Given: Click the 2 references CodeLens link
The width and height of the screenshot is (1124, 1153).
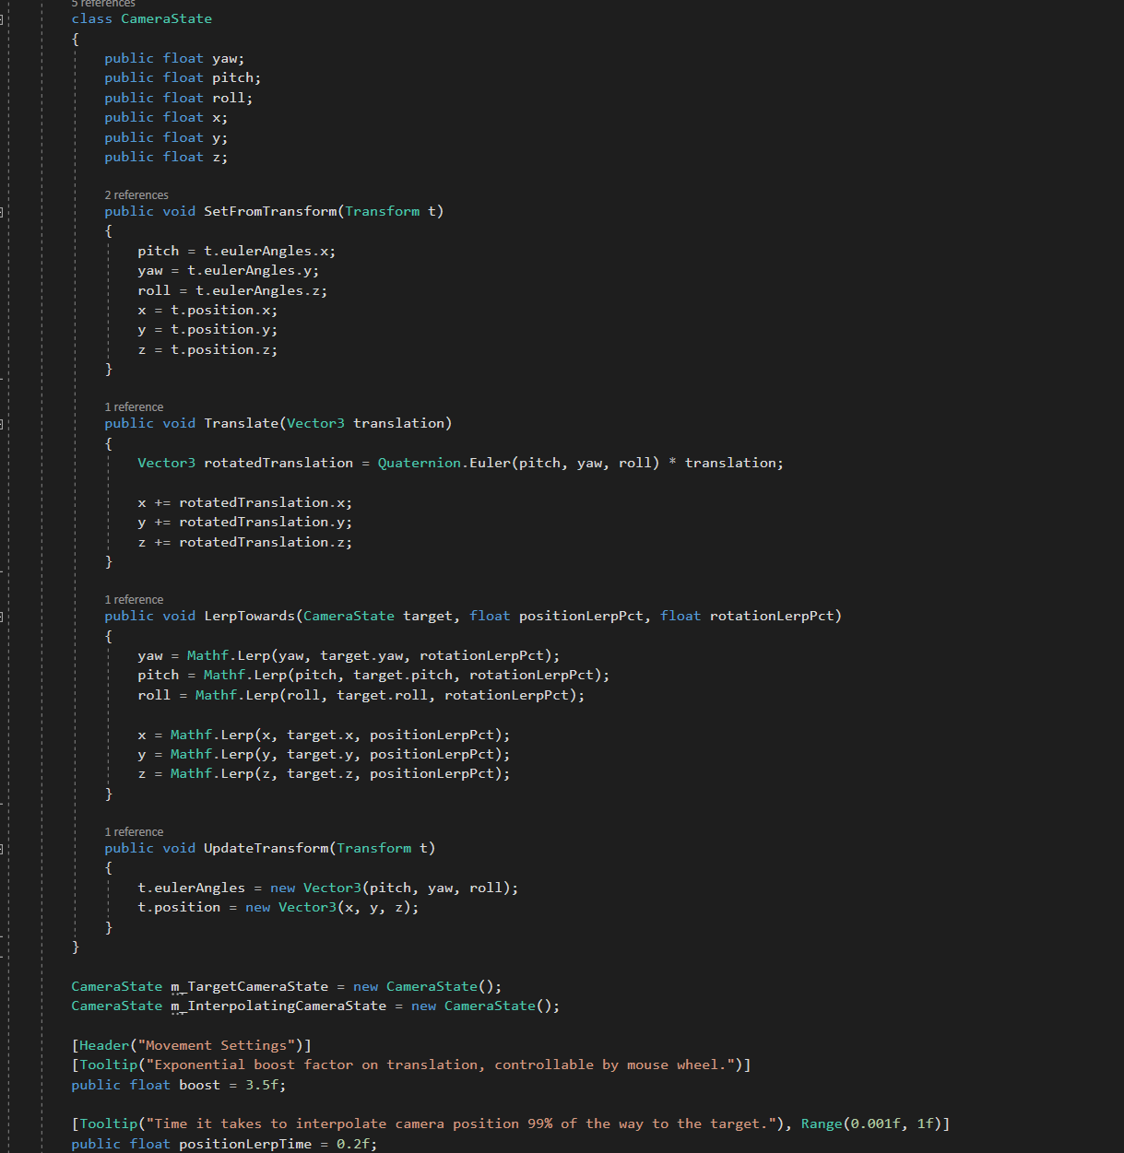Looking at the screenshot, I should [x=136, y=195].
